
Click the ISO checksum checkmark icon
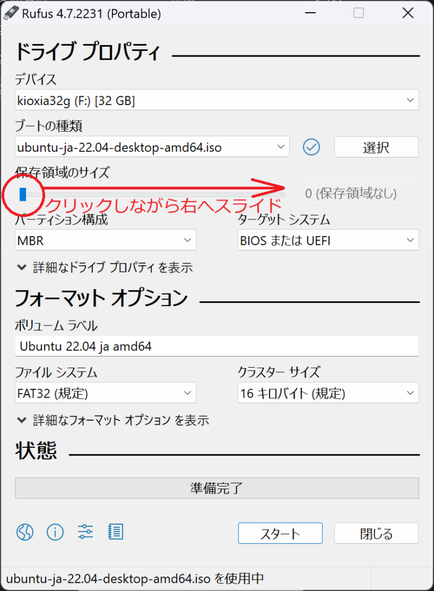(x=311, y=147)
